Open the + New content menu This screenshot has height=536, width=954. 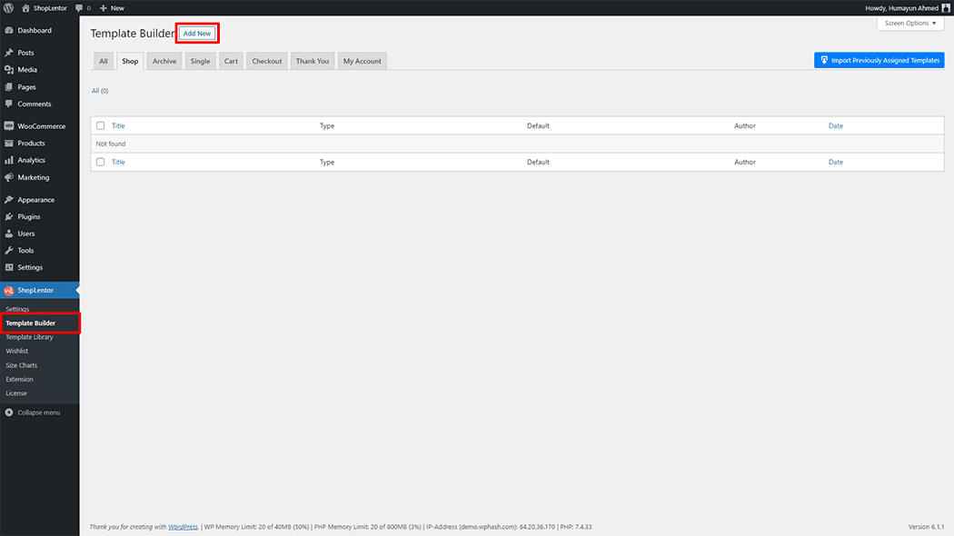(x=112, y=8)
